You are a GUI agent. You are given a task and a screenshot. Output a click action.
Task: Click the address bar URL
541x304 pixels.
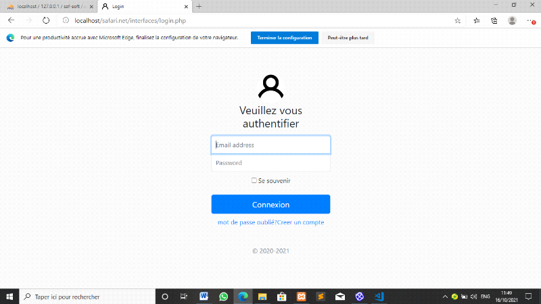click(x=130, y=21)
